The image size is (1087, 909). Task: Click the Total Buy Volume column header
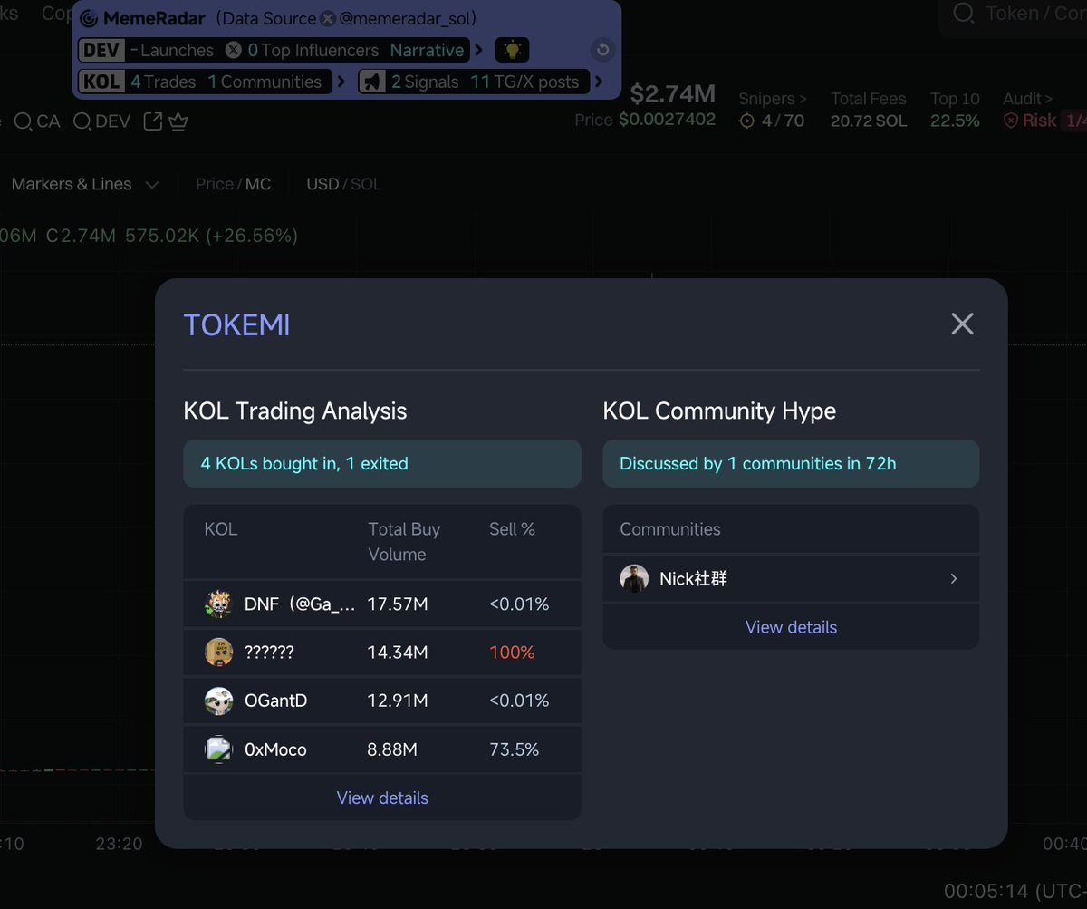click(x=404, y=542)
